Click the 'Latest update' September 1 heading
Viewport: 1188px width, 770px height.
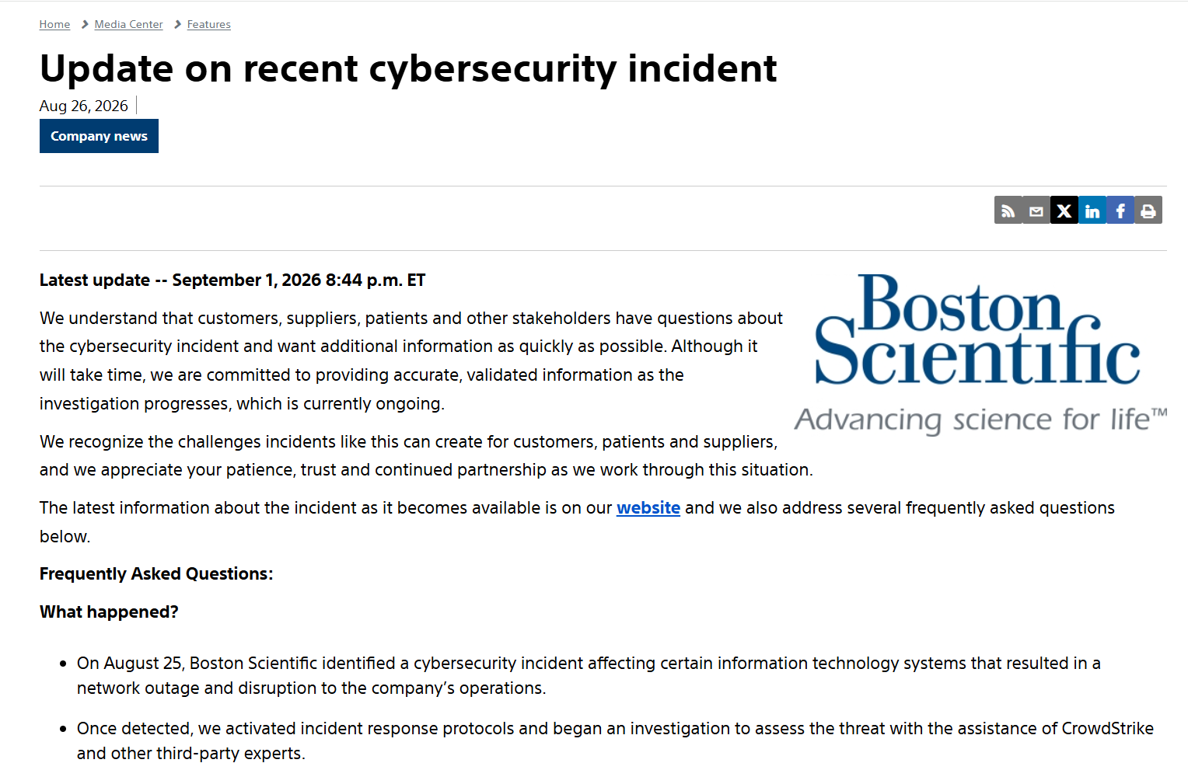232,280
